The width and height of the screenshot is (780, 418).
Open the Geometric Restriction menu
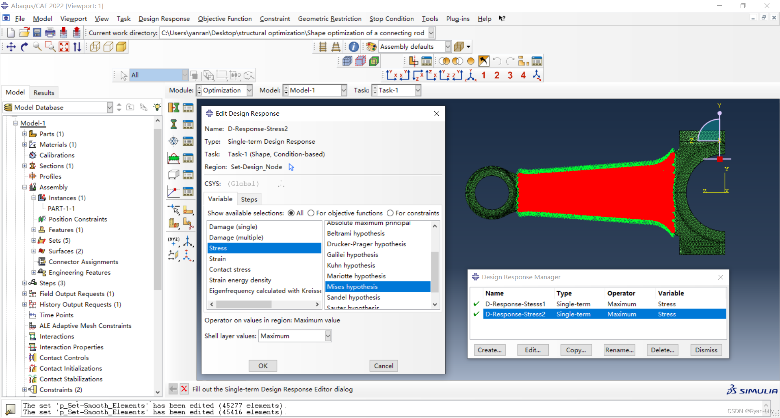click(329, 19)
